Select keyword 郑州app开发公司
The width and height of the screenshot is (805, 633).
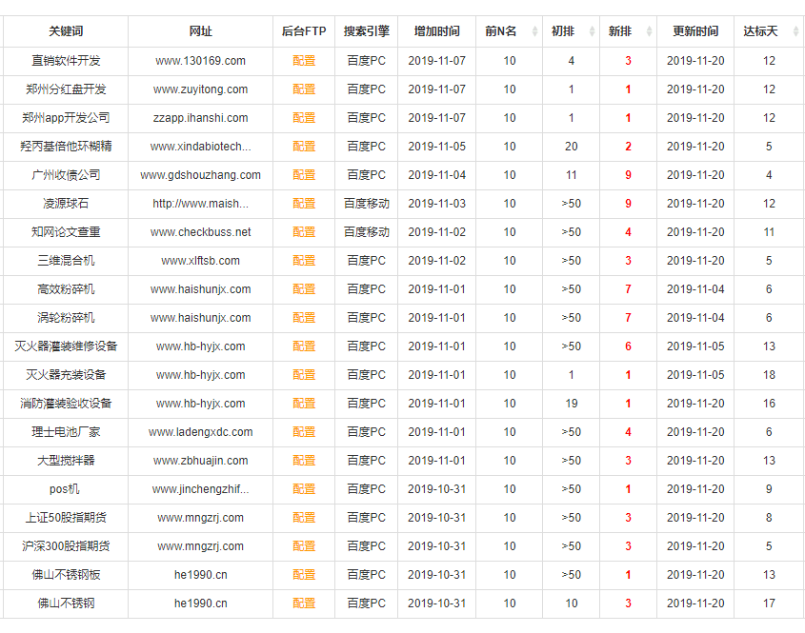66,118
